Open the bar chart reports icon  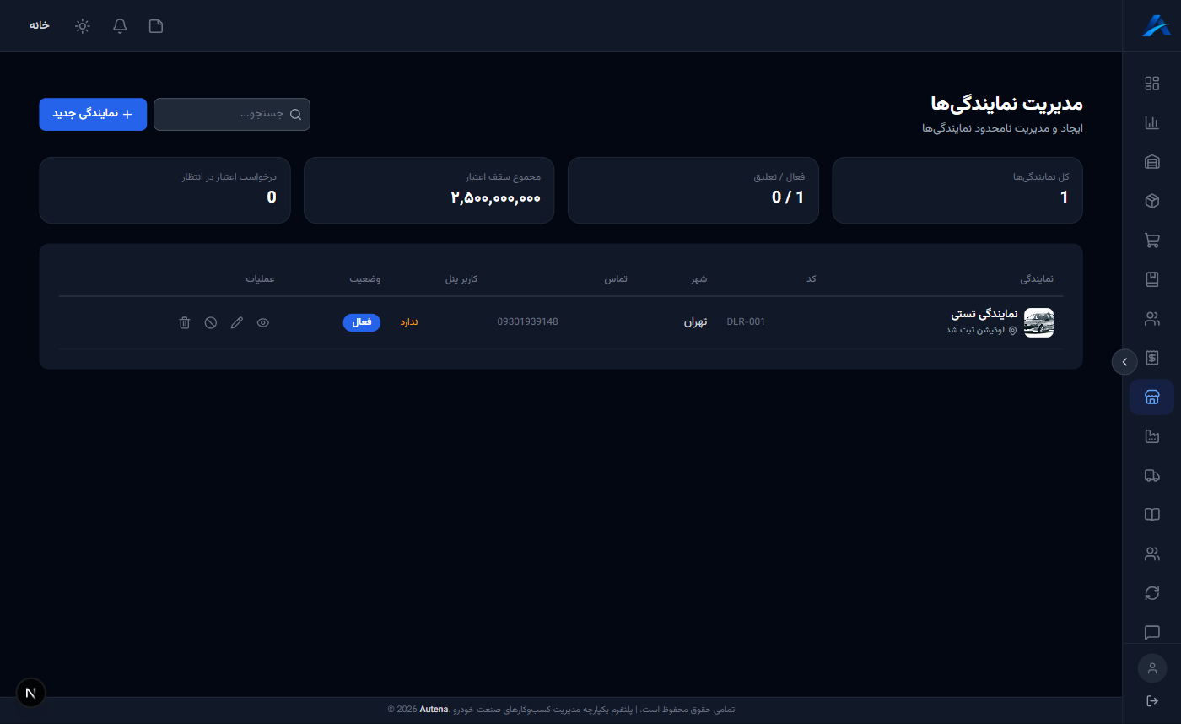(1151, 122)
